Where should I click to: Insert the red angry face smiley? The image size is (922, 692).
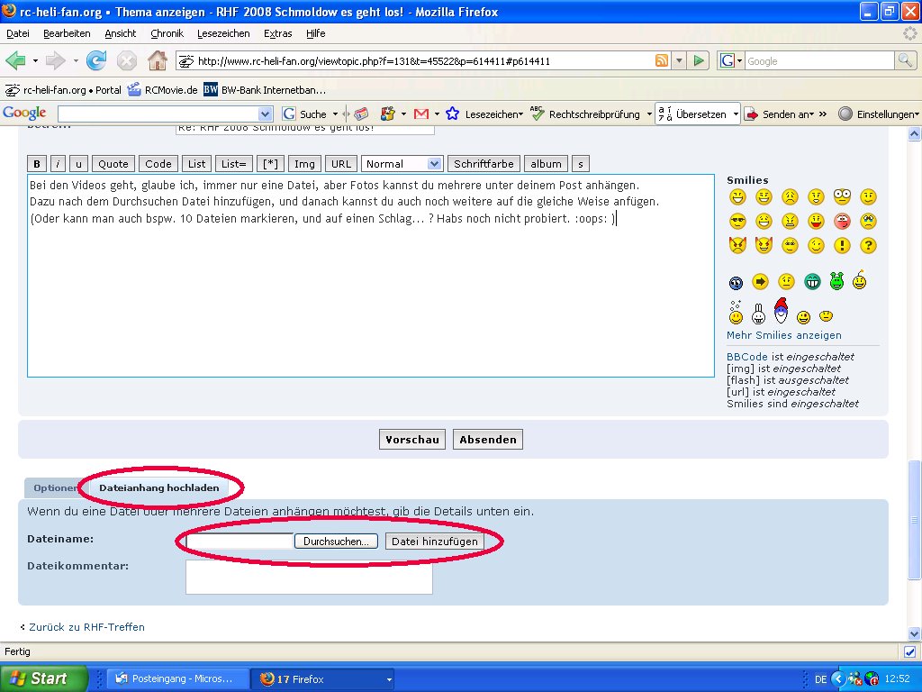point(842,222)
